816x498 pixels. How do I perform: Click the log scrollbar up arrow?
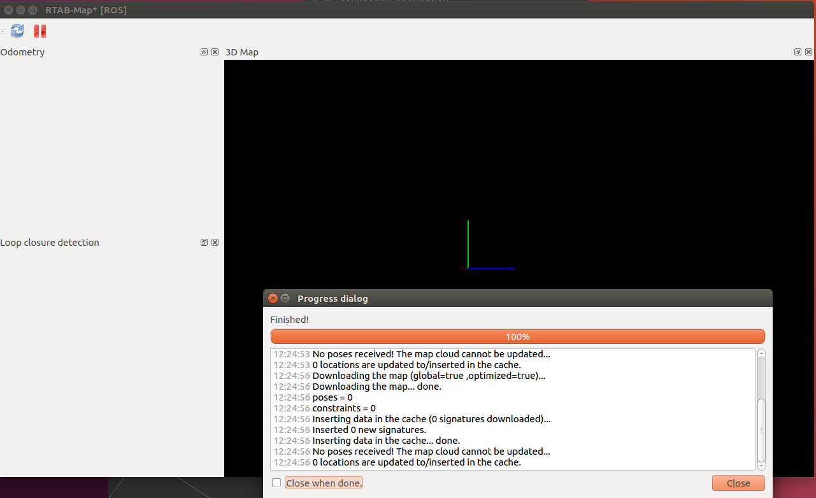(x=761, y=353)
